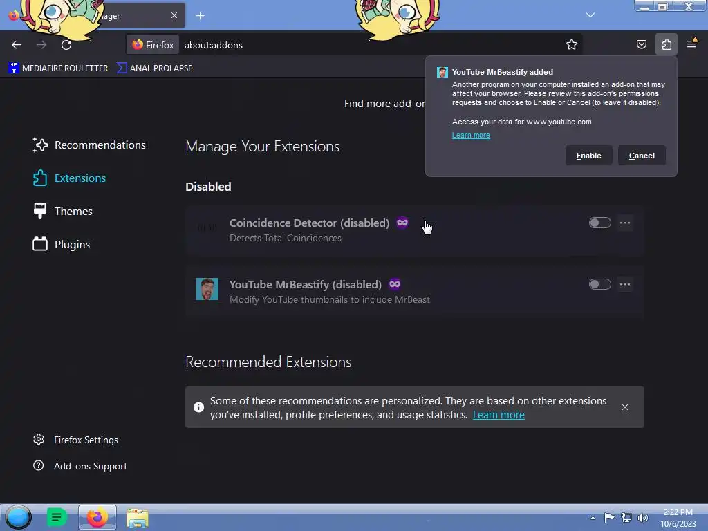The height and width of the screenshot is (531, 708).
Task: Select Extensions in the sidebar
Action: [69, 178]
